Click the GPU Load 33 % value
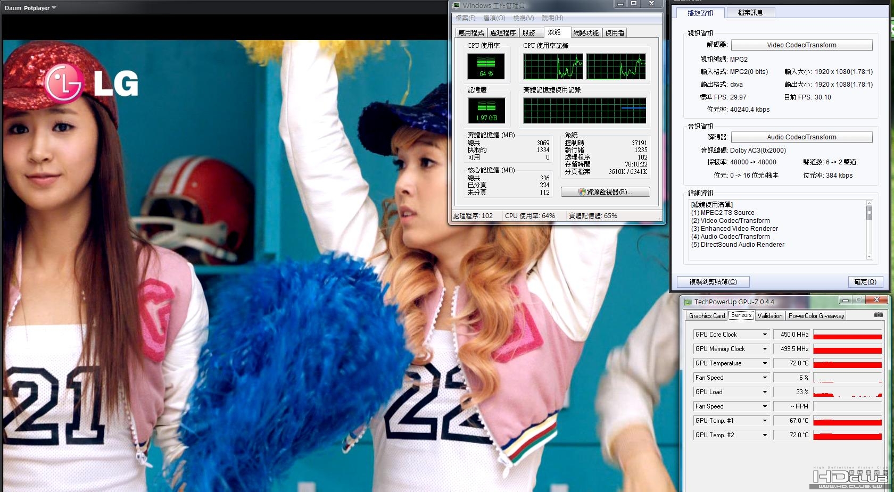The height and width of the screenshot is (492, 894). pyautogui.click(x=791, y=392)
